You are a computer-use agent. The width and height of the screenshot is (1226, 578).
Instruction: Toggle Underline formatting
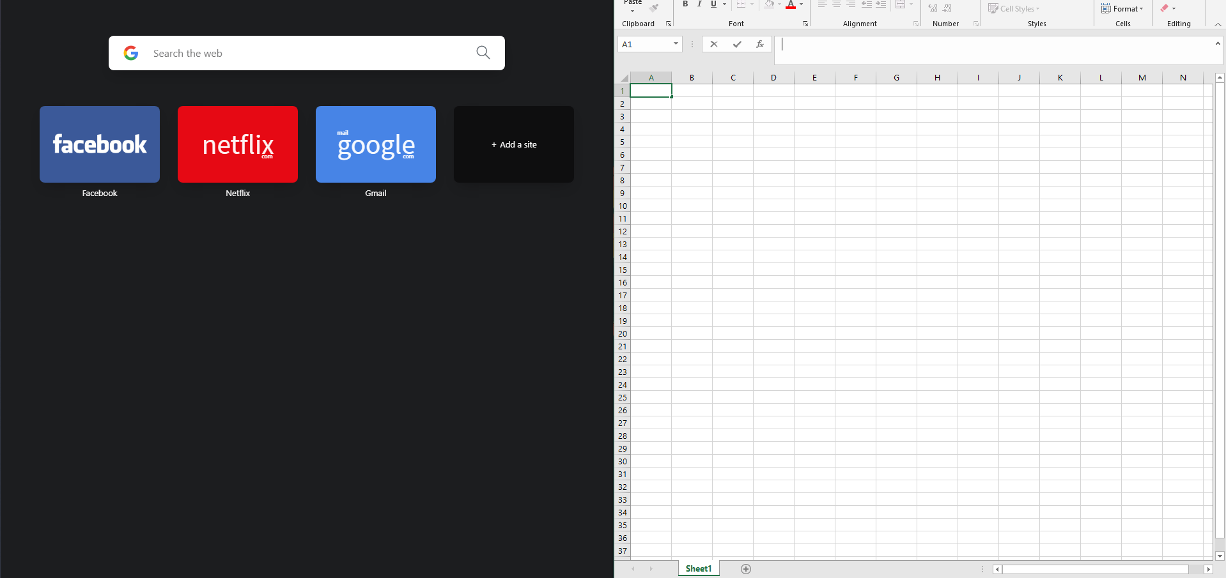tap(713, 4)
